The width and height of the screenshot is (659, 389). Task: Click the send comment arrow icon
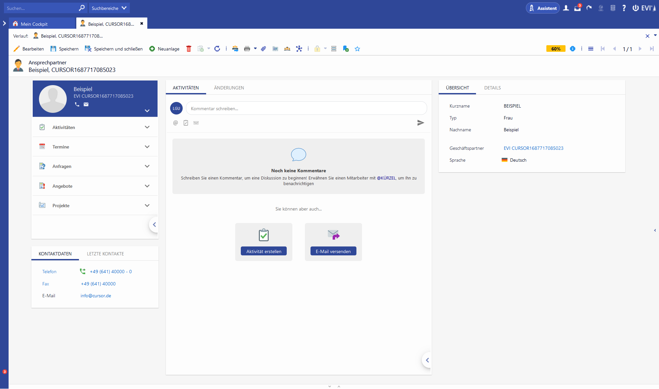421,123
